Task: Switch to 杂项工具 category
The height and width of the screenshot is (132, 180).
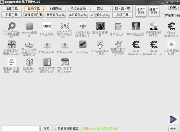Action: (x=122, y=15)
